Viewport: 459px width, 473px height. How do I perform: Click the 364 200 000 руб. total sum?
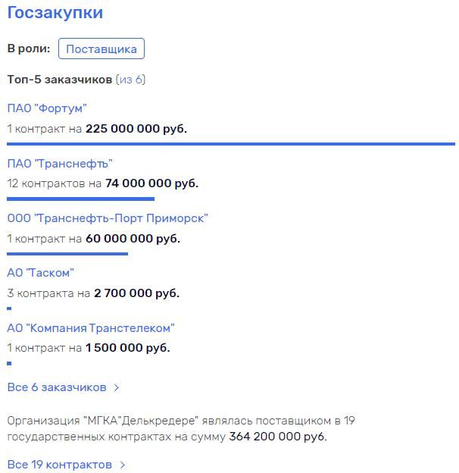[278, 437]
